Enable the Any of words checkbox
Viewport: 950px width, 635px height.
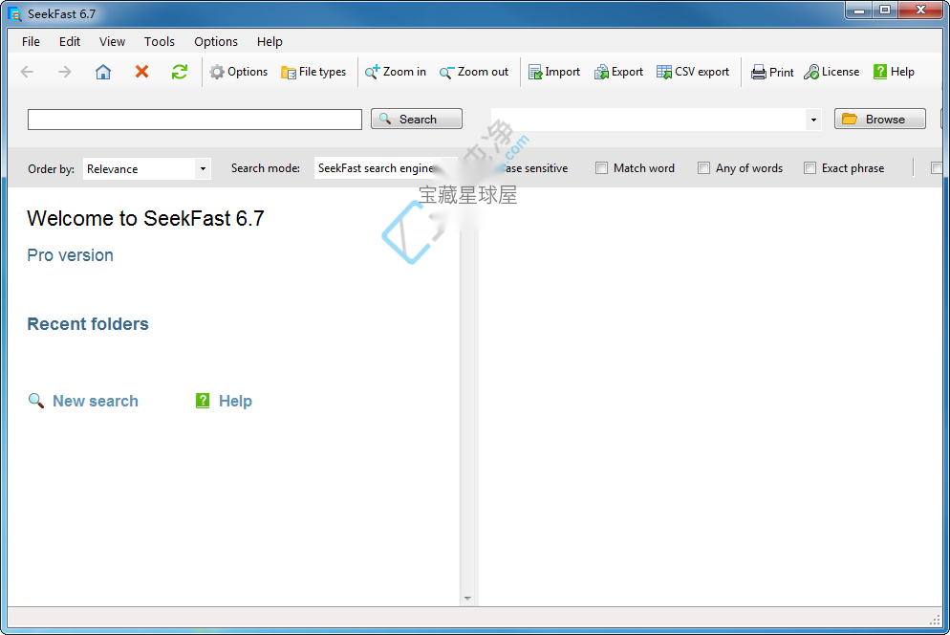[703, 168]
